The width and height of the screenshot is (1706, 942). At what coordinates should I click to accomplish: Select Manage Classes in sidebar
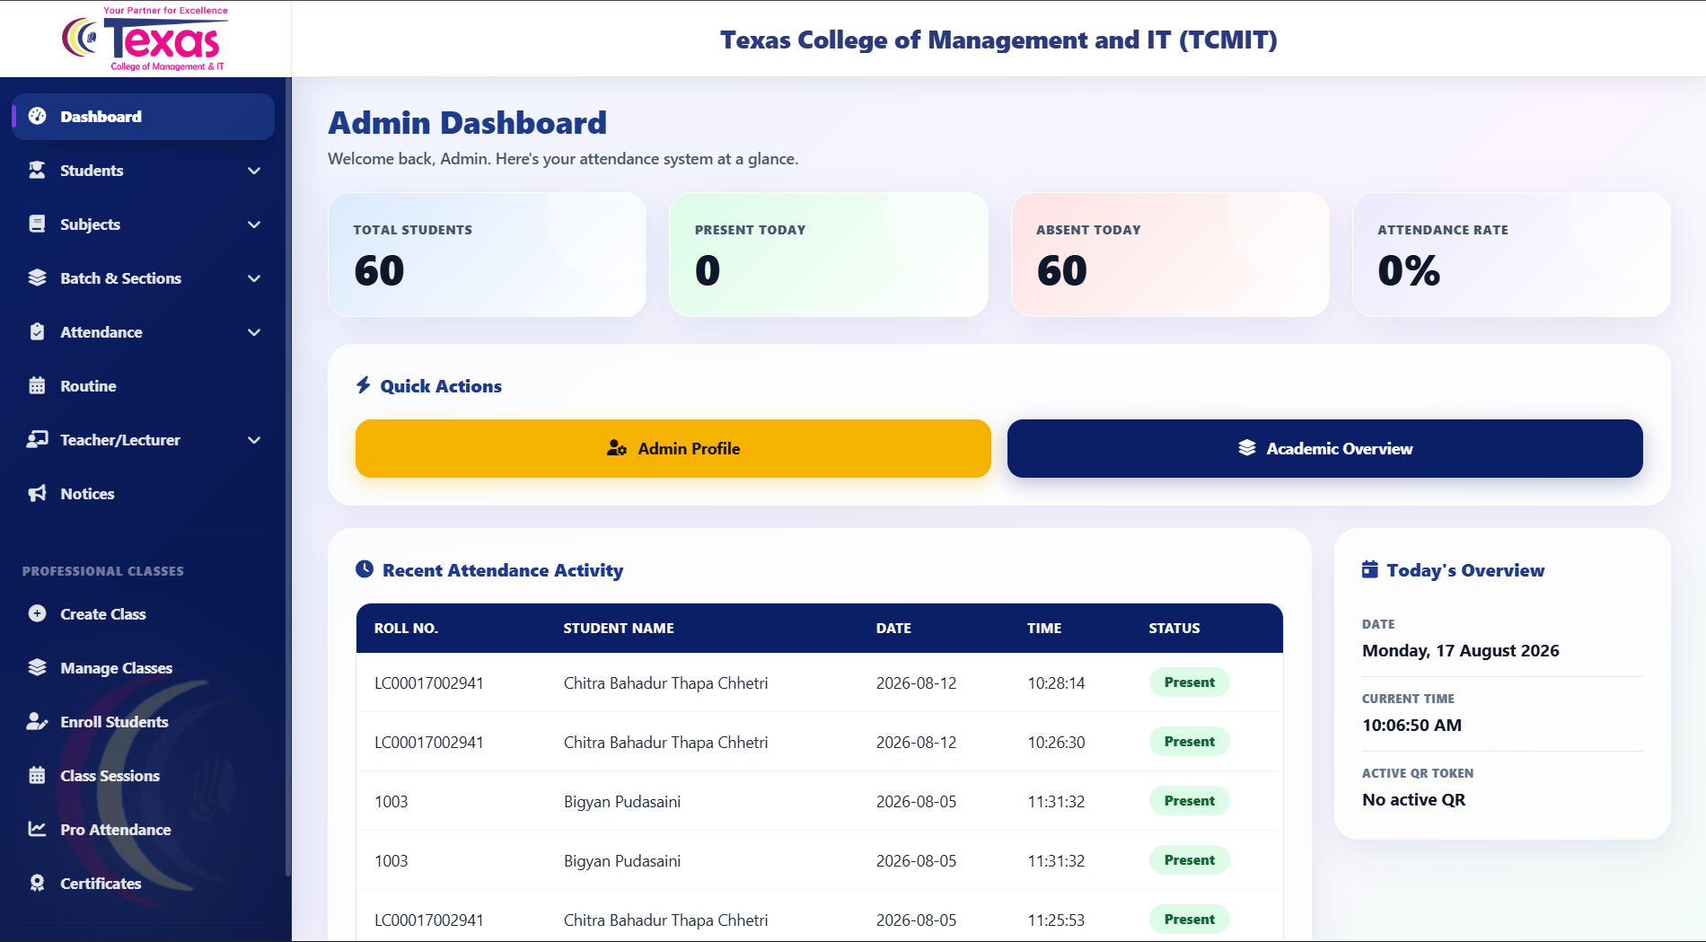[144, 668]
